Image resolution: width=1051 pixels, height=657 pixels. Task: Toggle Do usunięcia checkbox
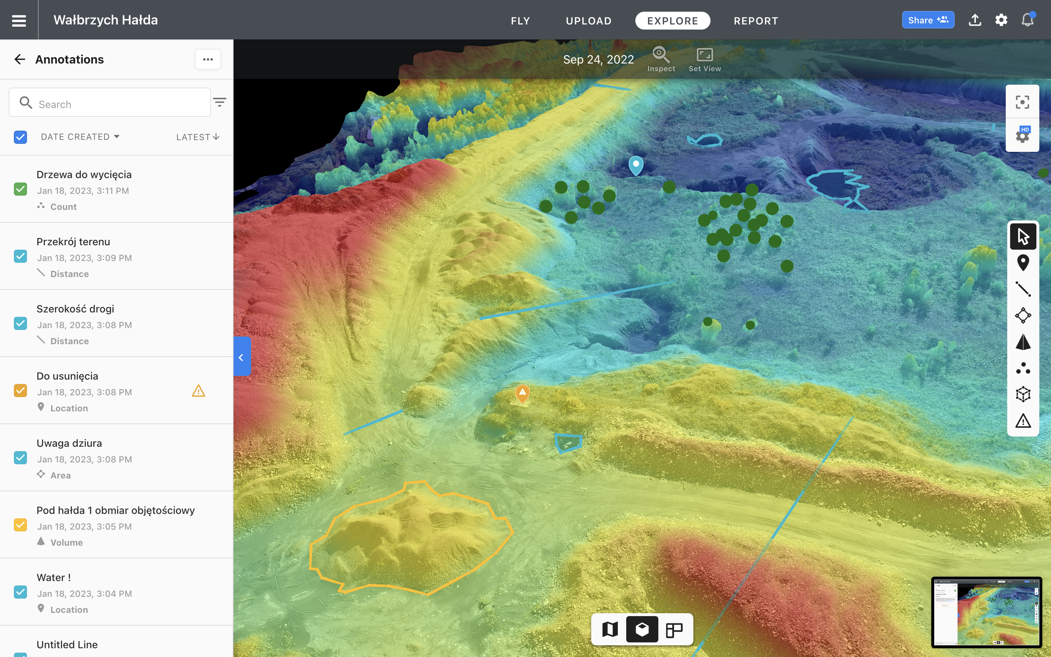click(20, 391)
